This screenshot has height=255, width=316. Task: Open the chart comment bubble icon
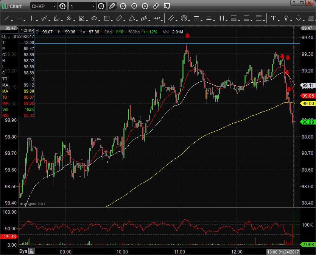[167, 6]
